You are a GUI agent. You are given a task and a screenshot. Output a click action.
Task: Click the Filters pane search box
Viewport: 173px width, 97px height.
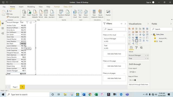[114, 29]
